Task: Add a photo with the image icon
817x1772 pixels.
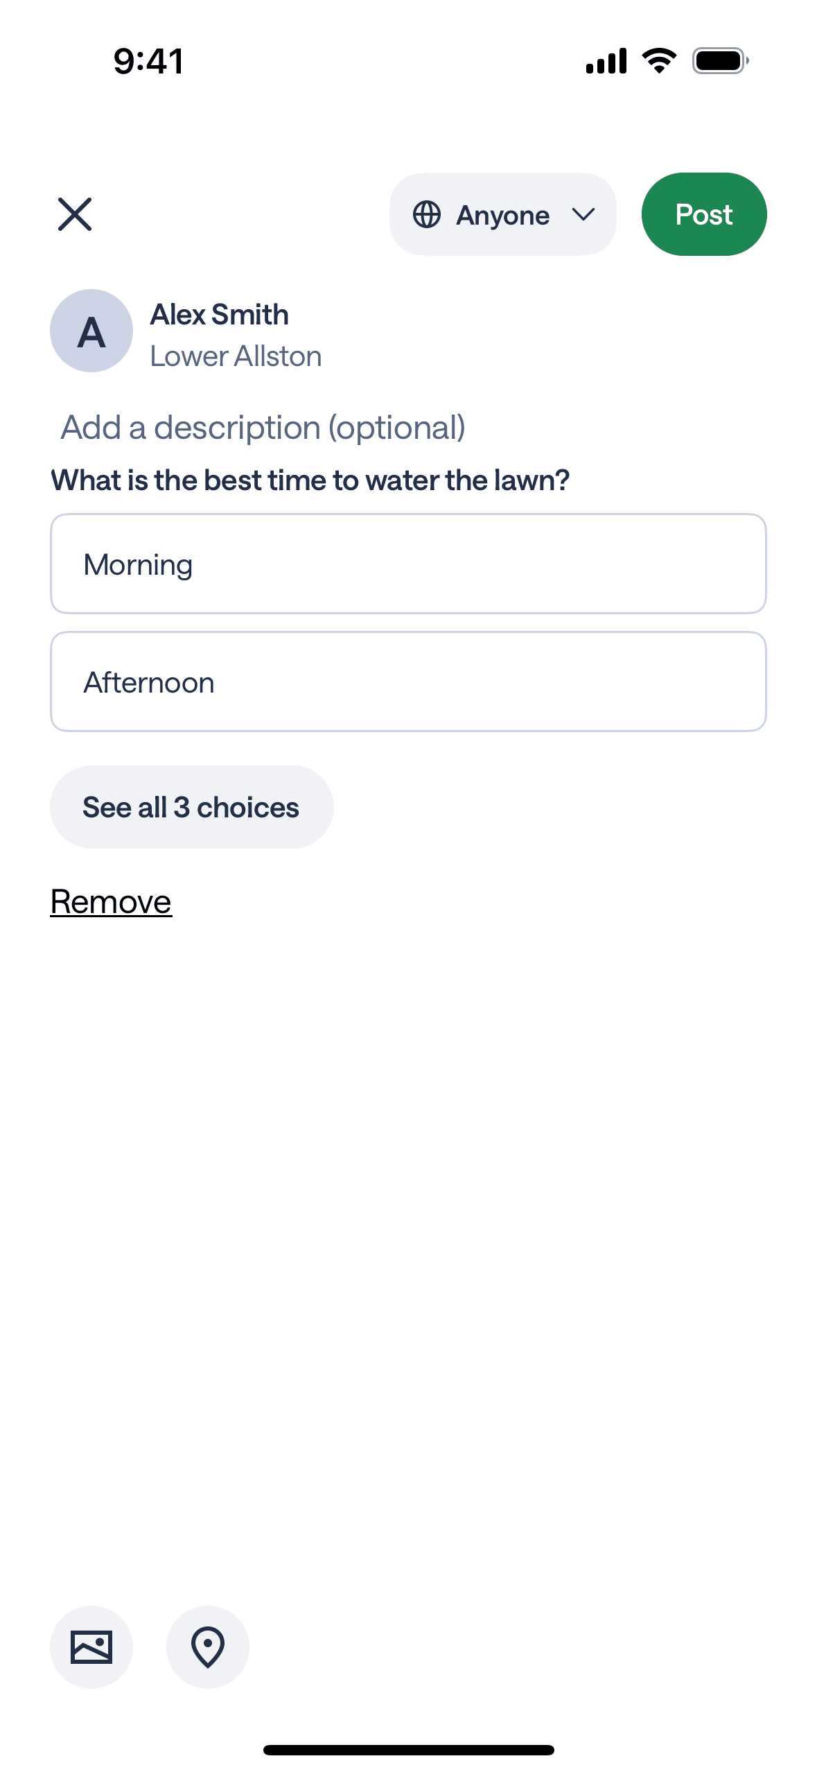Action: [x=91, y=1647]
